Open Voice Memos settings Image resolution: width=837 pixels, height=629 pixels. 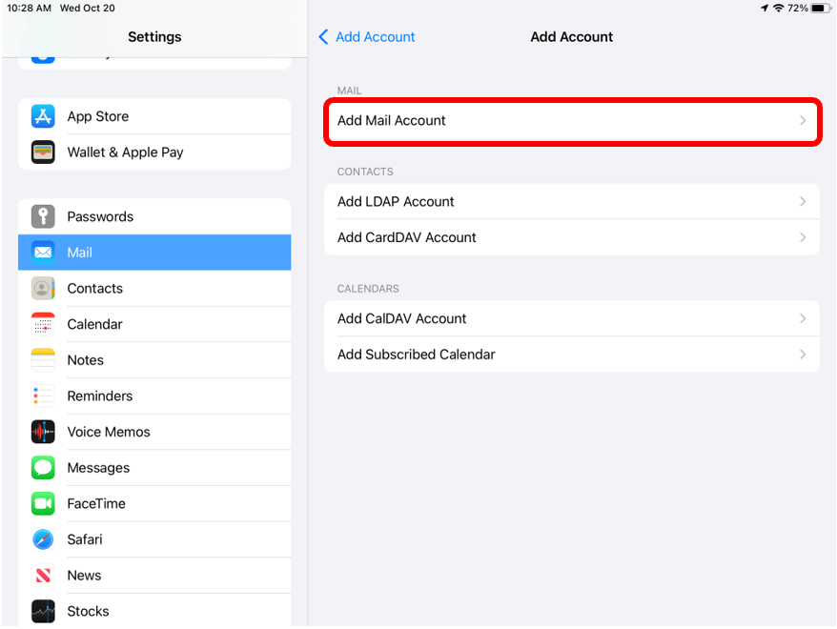(x=154, y=432)
